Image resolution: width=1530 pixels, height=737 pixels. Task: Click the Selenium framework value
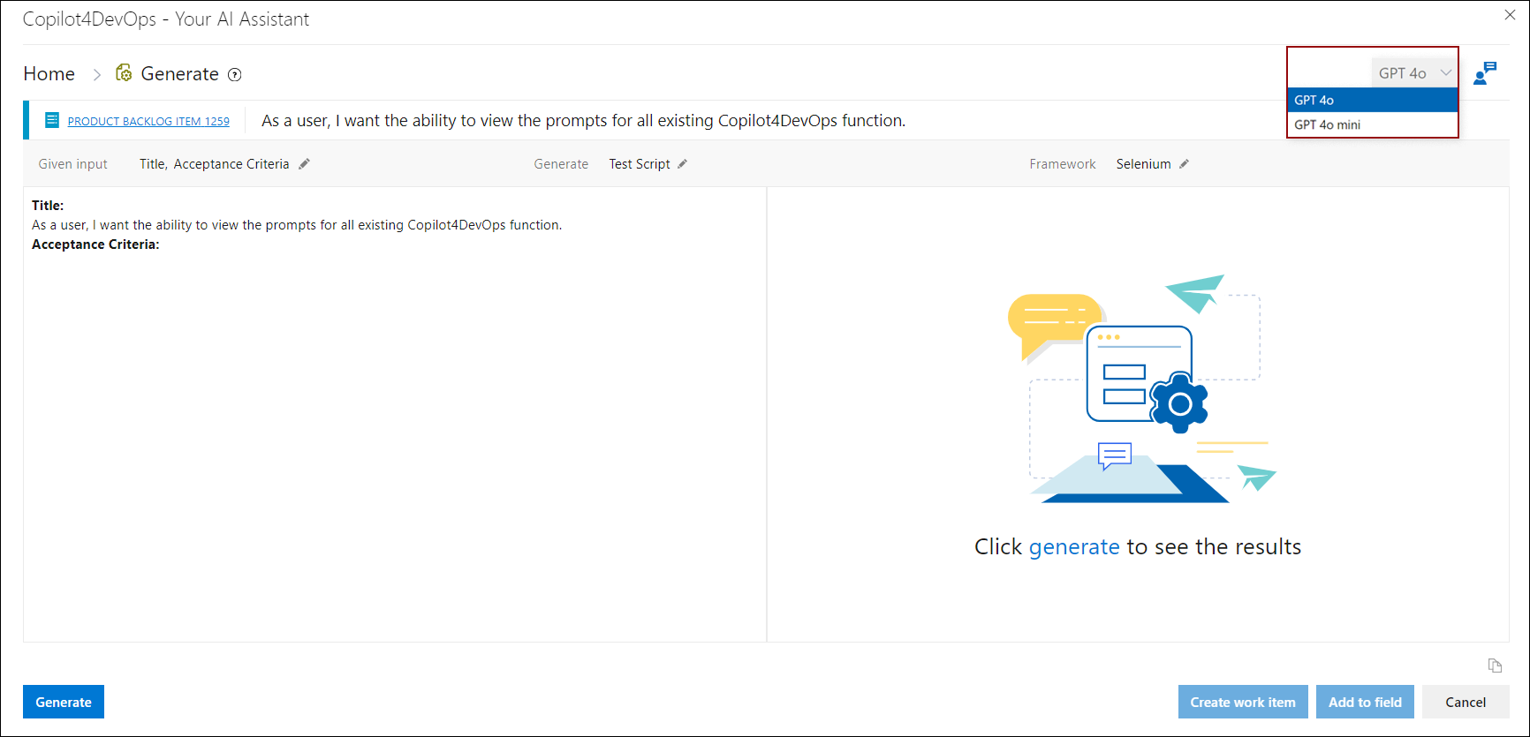pyautogui.click(x=1143, y=164)
